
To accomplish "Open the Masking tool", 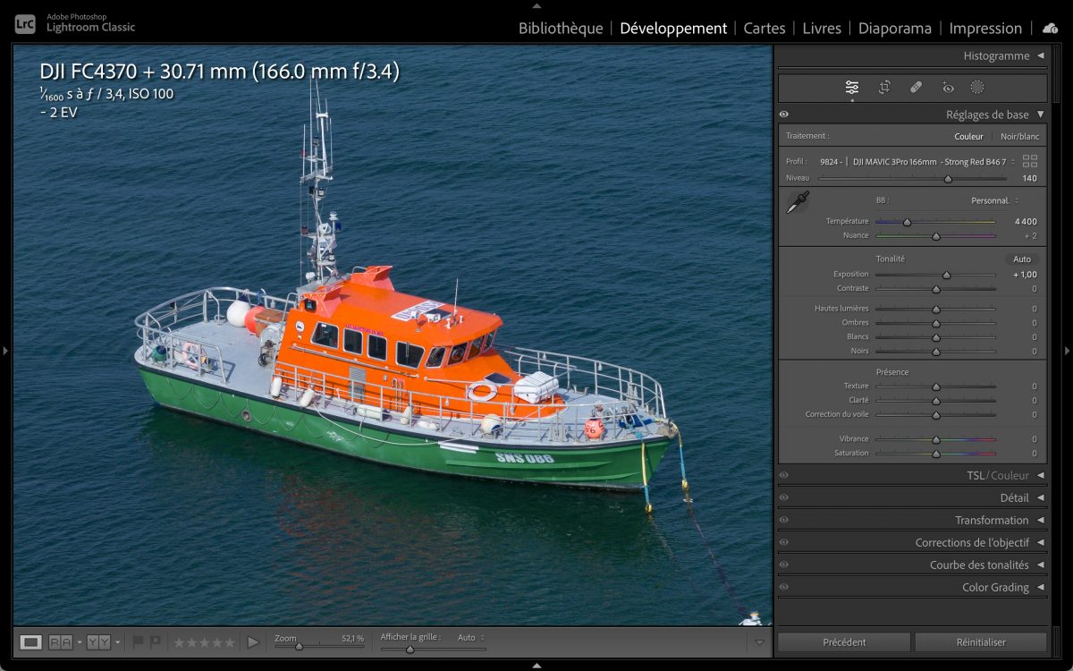I will coord(977,88).
